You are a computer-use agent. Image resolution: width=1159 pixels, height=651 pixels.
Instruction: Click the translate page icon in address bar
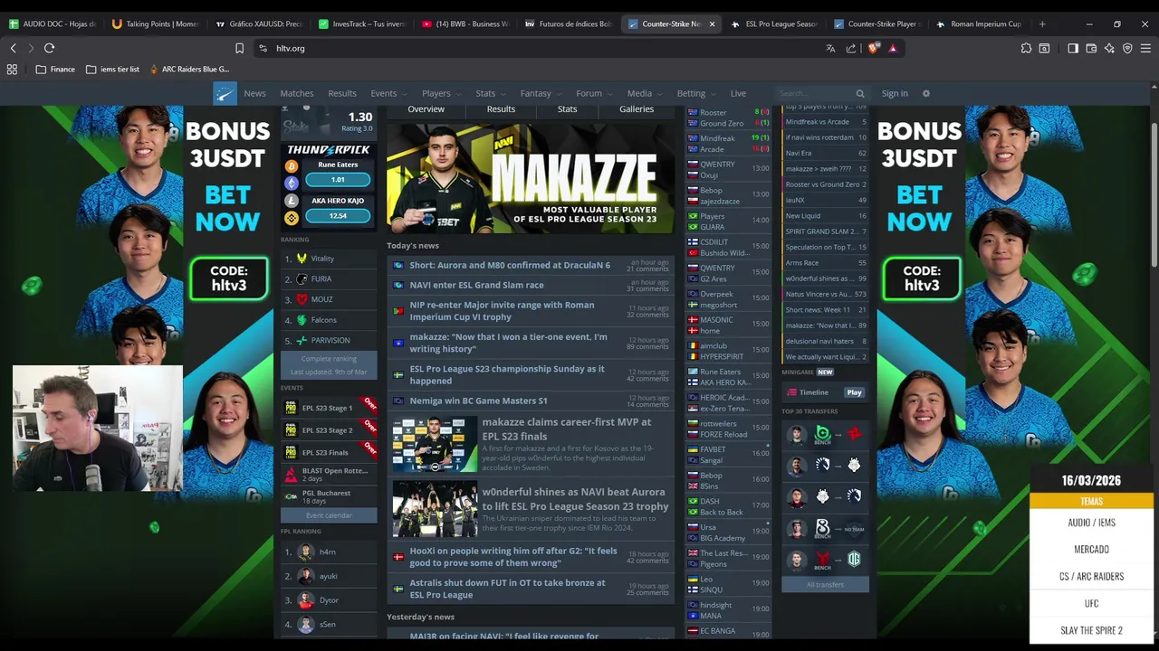click(830, 48)
